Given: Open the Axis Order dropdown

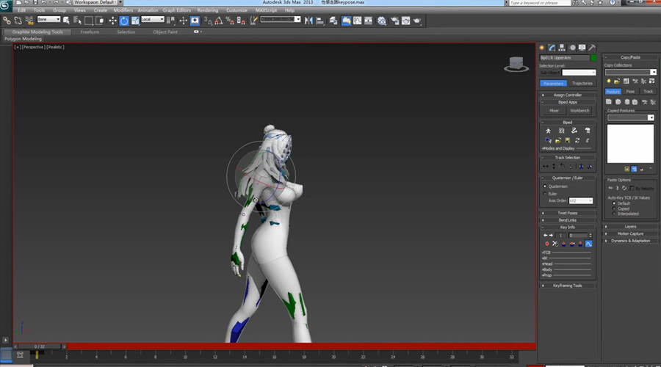Looking at the screenshot, I should pos(579,200).
